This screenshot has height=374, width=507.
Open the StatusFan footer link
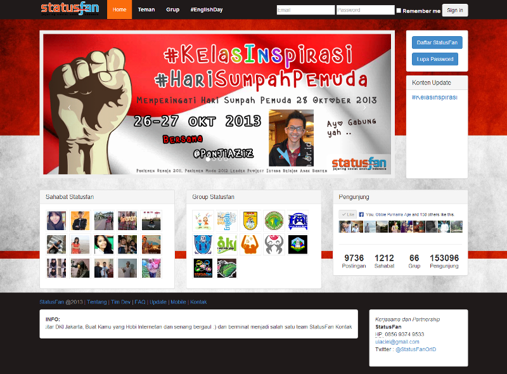pos(52,302)
